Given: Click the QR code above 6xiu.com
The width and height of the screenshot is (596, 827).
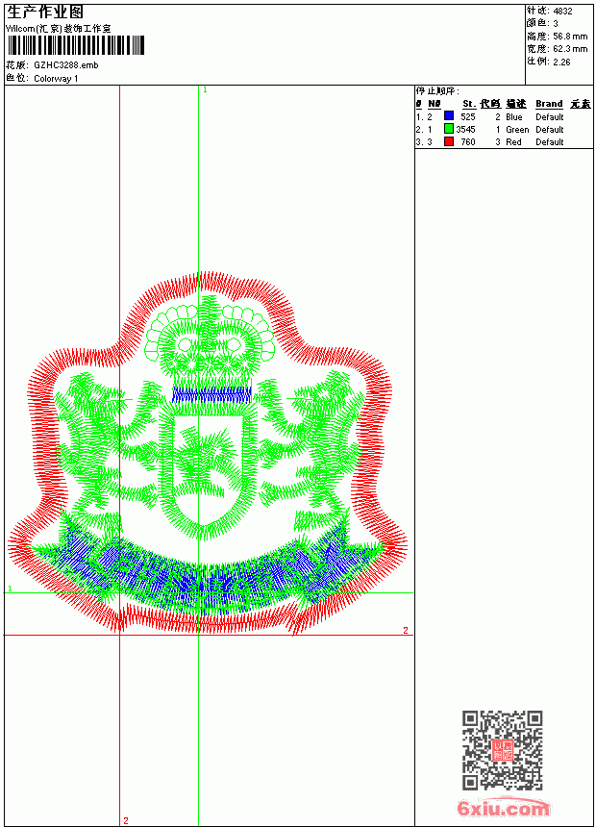Looking at the screenshot, I should pyautogui.click(x=503, y=750).
